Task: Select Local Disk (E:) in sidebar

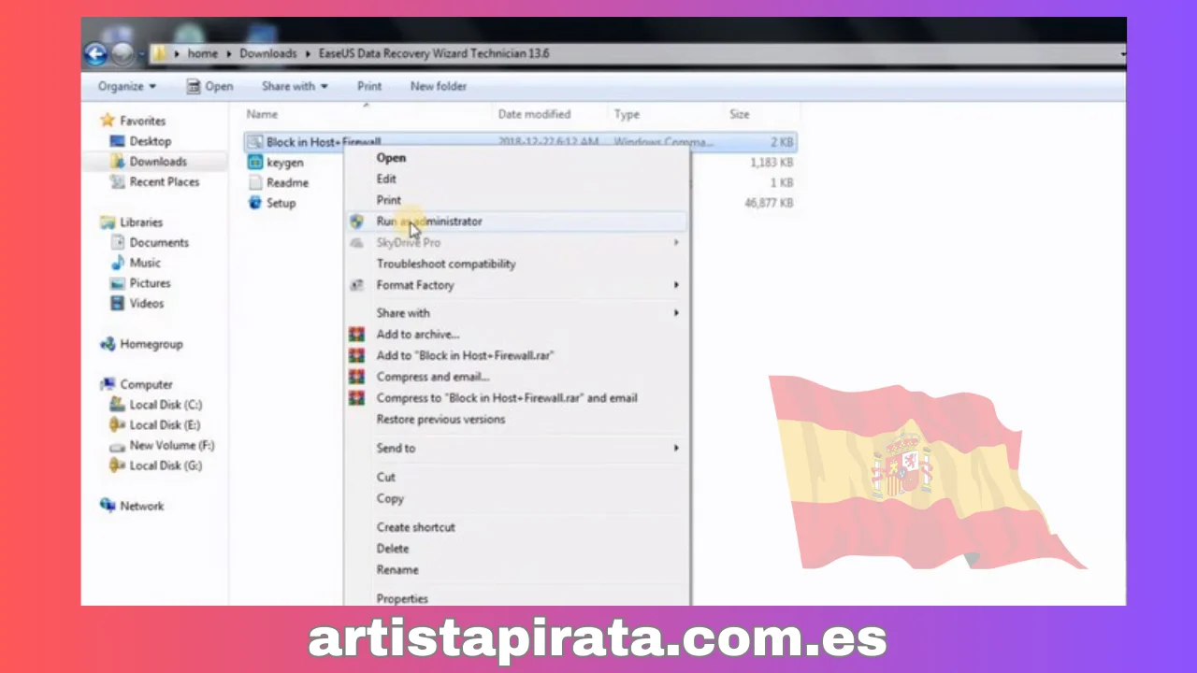Action: tap(165, 425)
